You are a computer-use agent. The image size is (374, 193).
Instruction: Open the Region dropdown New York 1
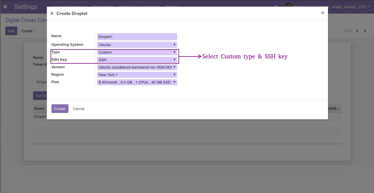click(x=137, y=75)
